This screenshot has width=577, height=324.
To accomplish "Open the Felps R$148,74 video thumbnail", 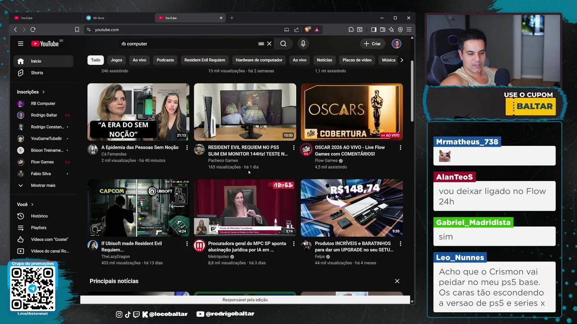I will (352, 208).
